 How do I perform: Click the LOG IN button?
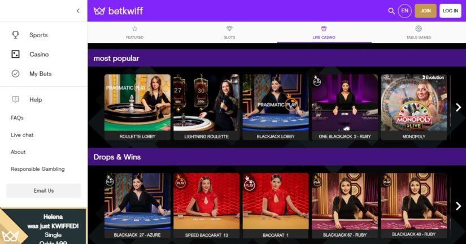pyautogui.click(x=450, y=11)
